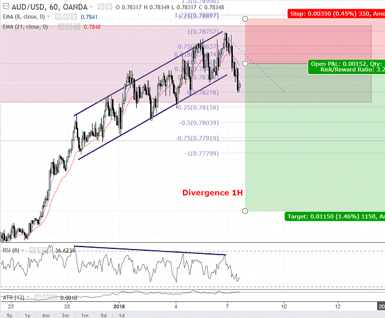Open EMA (8, close, 0) dropdown arrow

[49, 17]
